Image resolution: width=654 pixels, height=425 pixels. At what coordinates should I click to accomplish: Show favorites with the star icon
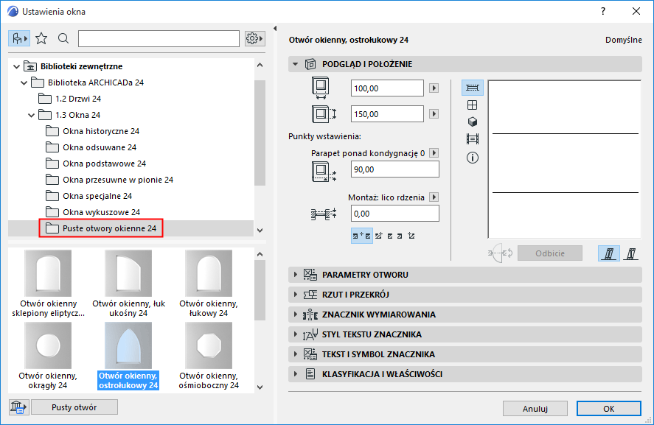[x=41, y=39]
